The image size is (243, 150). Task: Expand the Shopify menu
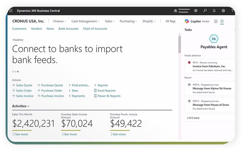tap(149, 21)
